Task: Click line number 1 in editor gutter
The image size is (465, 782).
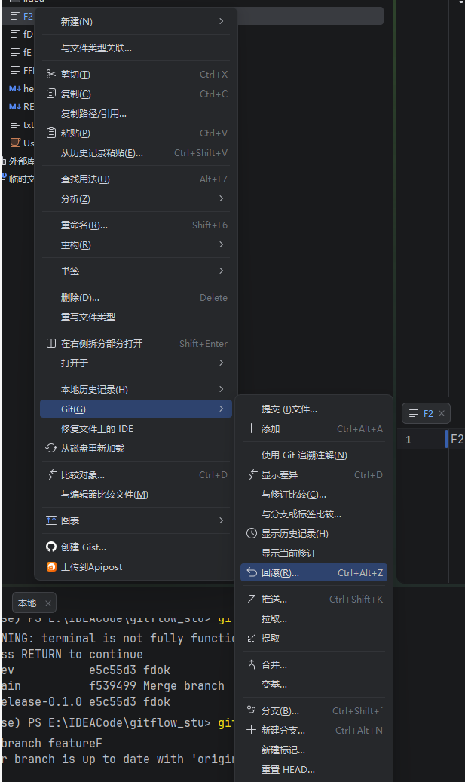Action: (x=408, y=440)
